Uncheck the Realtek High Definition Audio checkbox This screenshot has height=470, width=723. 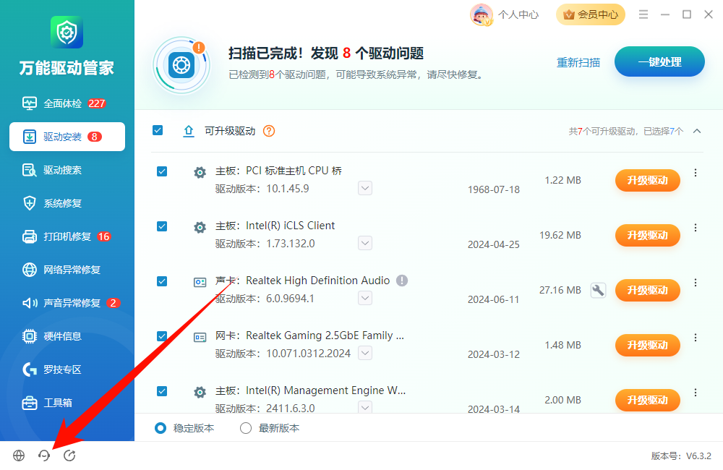tap(162, 281)
